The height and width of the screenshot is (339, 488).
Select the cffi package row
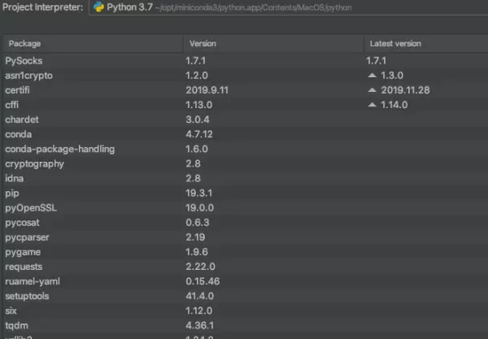pos(246,105)
